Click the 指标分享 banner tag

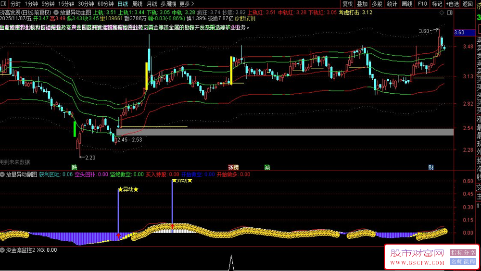pos(463,252)
